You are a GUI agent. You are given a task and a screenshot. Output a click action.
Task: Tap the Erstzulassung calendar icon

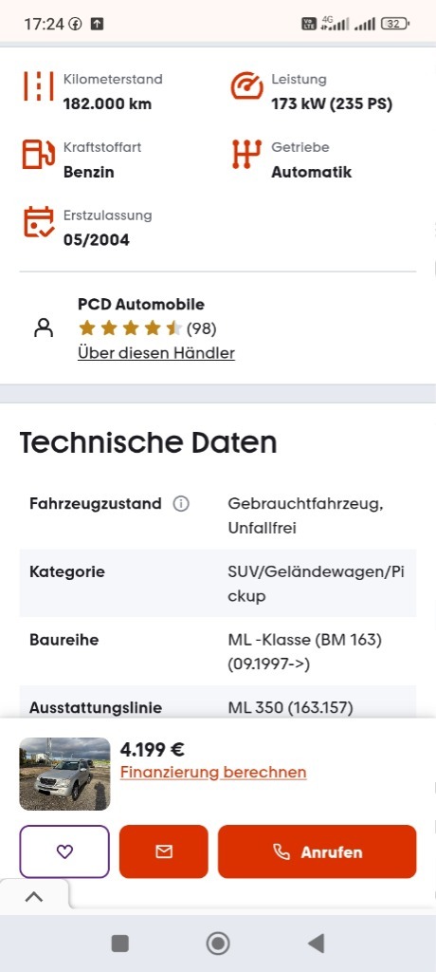[x=39, y=222]
